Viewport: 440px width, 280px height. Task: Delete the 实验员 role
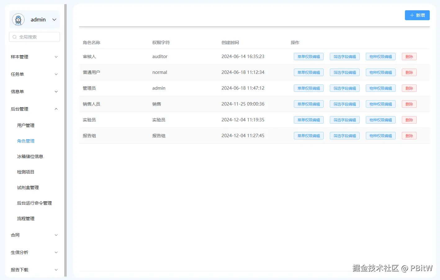tap(409, 120)
